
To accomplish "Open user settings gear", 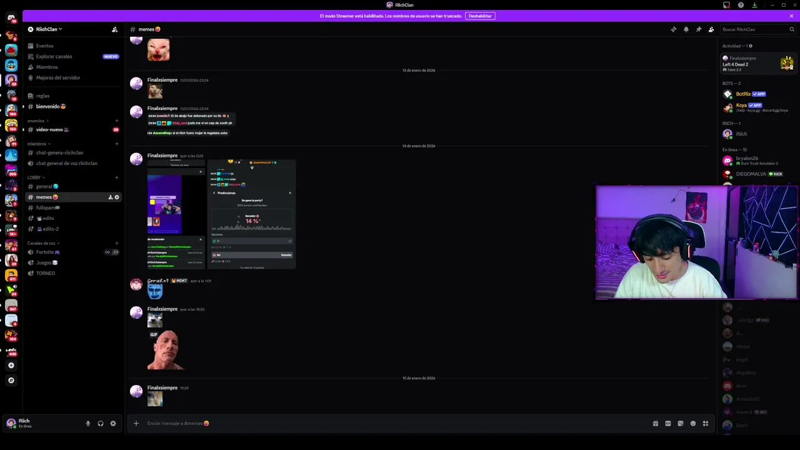I will [x=113, y=423].
